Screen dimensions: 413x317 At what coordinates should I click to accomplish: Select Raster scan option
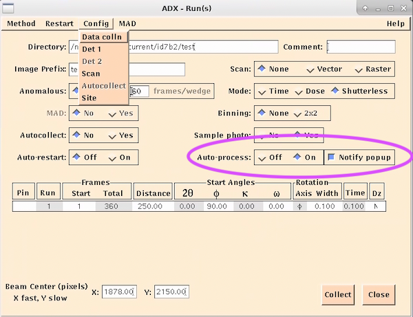374,69
